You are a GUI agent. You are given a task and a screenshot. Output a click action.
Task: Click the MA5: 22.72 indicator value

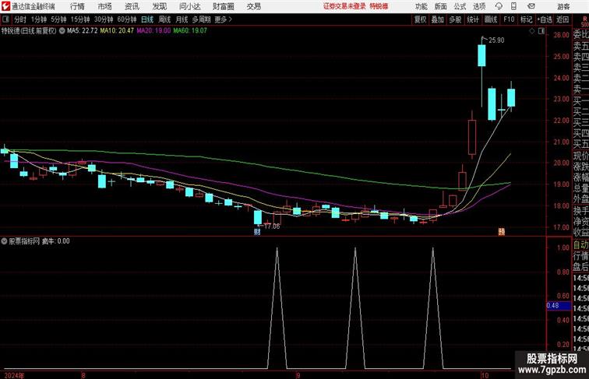83,31
